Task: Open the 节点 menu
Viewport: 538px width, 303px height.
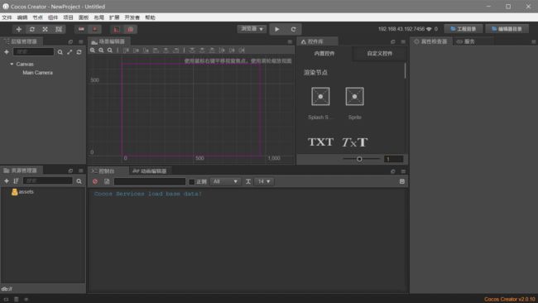Action: point(37,17)
